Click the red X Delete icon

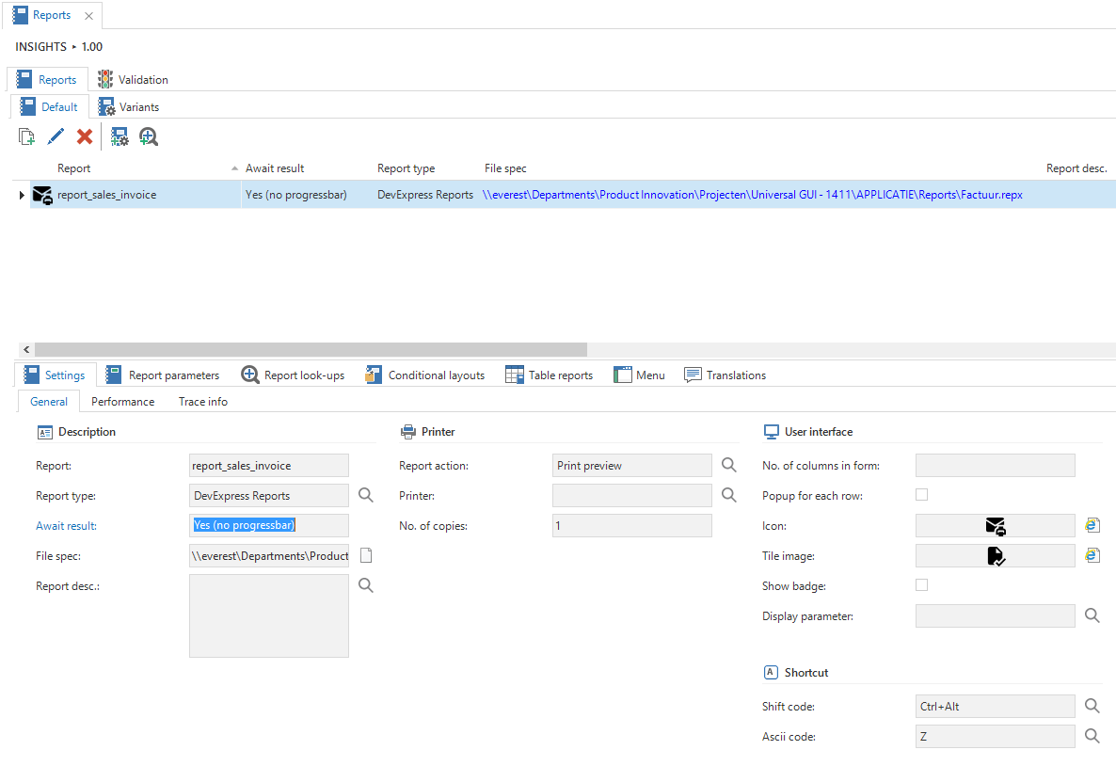pos(85,137)
